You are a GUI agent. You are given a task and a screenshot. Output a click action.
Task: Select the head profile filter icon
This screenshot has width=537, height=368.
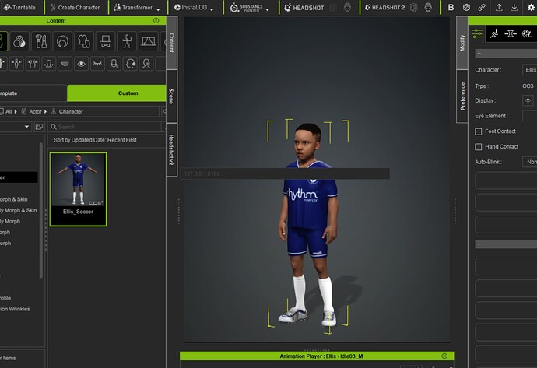146,64
